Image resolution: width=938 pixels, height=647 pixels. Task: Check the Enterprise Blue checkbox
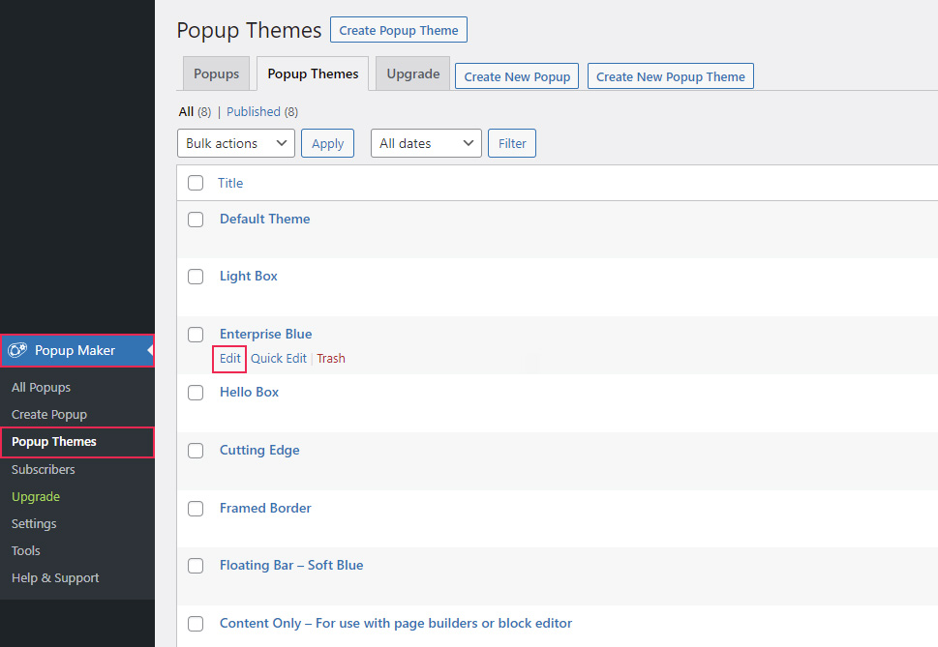pos(195,335)
